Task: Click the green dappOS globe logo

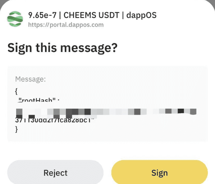Action: tap(15, 19)
